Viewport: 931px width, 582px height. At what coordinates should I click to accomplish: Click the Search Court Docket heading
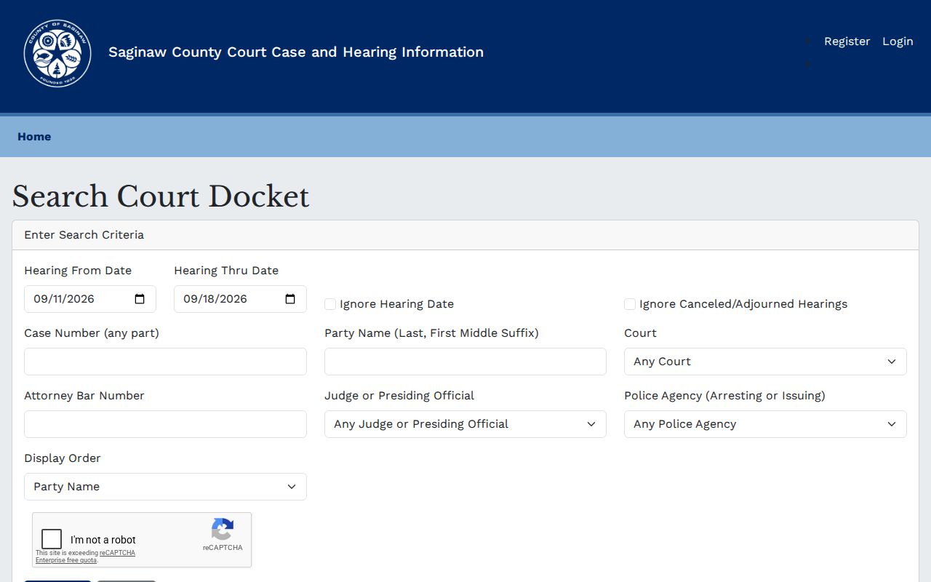click(x=161, y=196)
